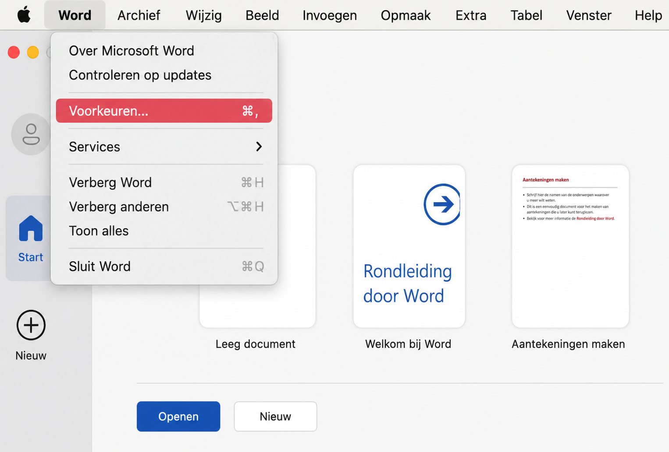The width and height of the screenshot is (669, 452).
Task: Open the Rondleiding door Word template
Action: [x=409, y=246]
